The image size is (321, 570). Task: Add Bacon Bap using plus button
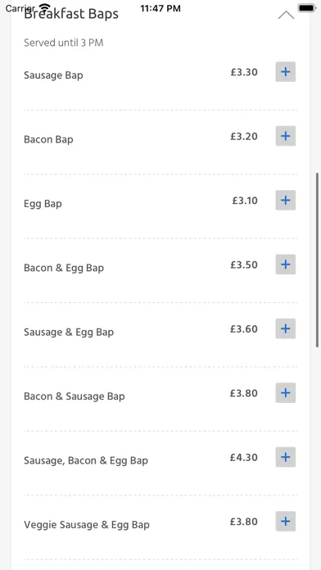[285, 136]
